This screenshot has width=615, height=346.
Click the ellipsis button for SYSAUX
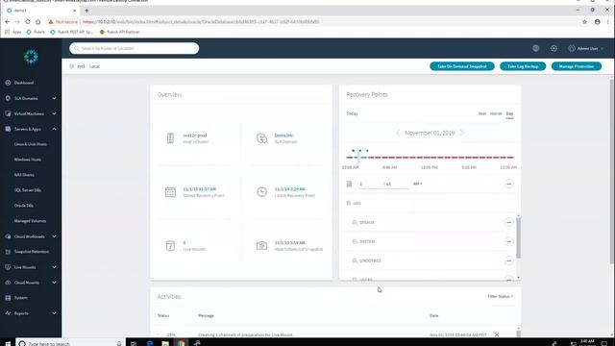tap(508, 222)
